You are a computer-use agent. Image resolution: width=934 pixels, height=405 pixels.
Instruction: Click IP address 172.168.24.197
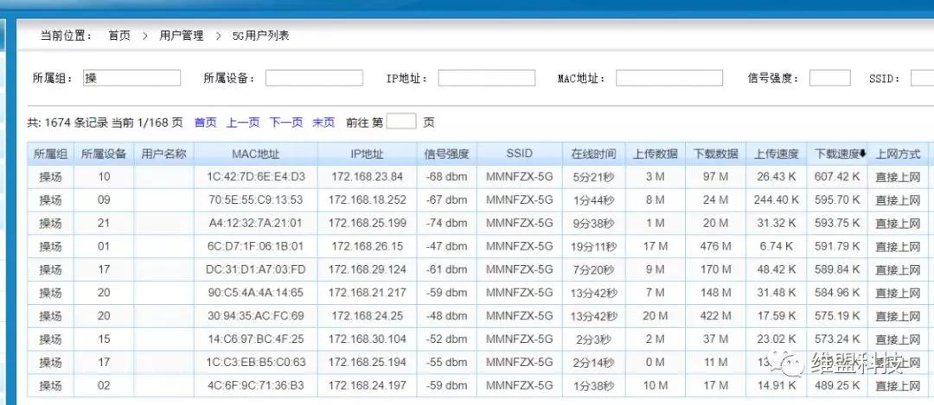[x=367, y=385]
